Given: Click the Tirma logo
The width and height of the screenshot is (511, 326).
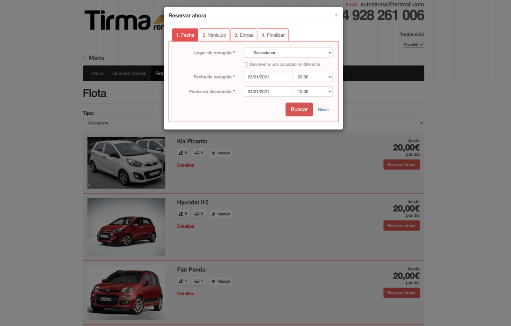Looking at the screenshot, I should 124,20.
